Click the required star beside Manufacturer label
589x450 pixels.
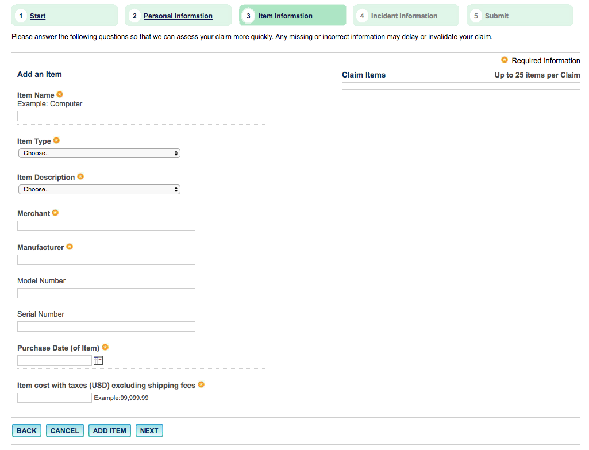point(70,247)
